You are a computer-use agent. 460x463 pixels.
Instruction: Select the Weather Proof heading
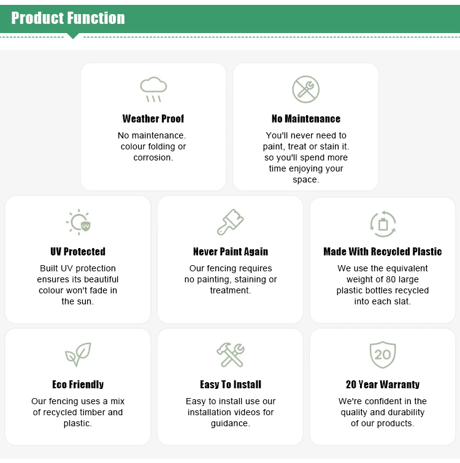pyautogui.click(x=153, y=119)
